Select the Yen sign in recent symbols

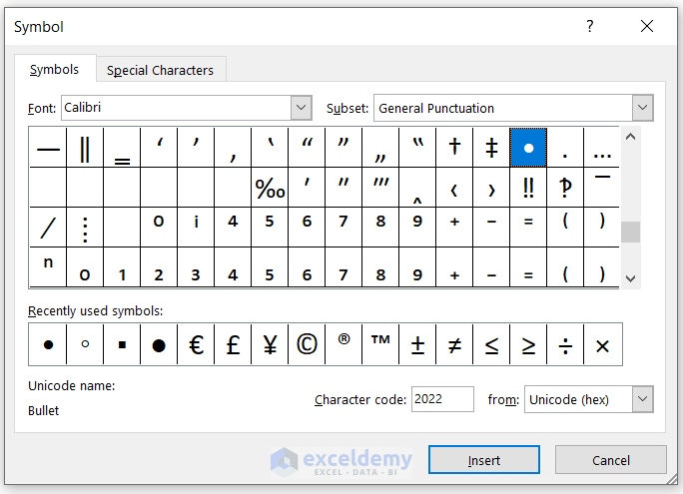pos(271,344)
